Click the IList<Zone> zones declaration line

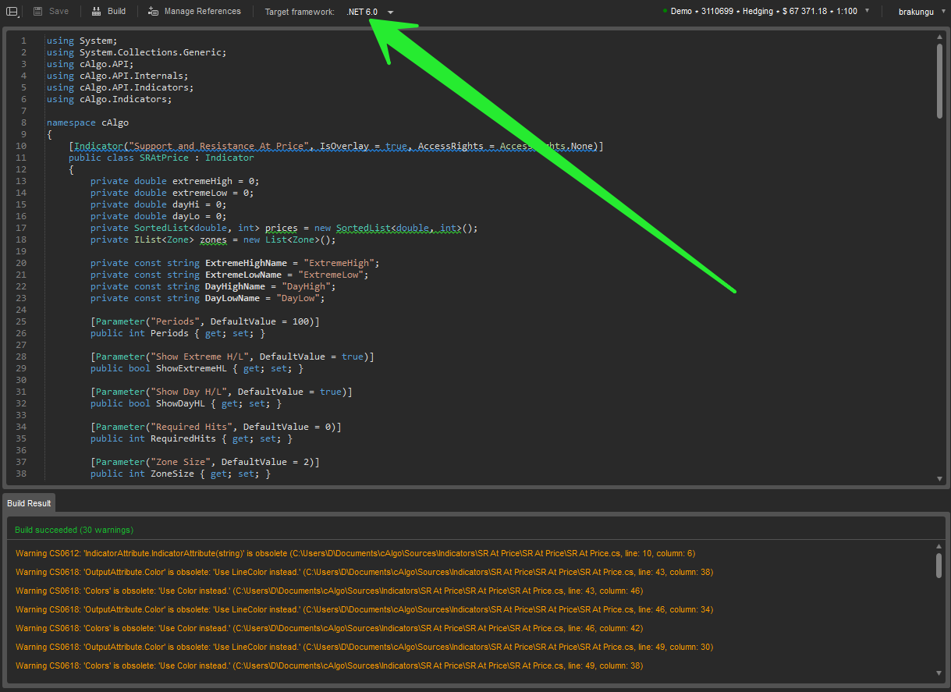tap(213, 240)
